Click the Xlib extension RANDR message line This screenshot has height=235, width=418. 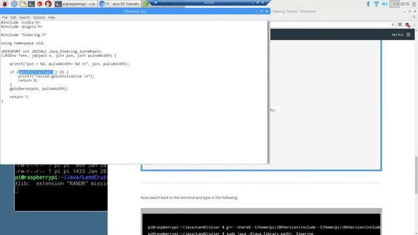(61, 183)
